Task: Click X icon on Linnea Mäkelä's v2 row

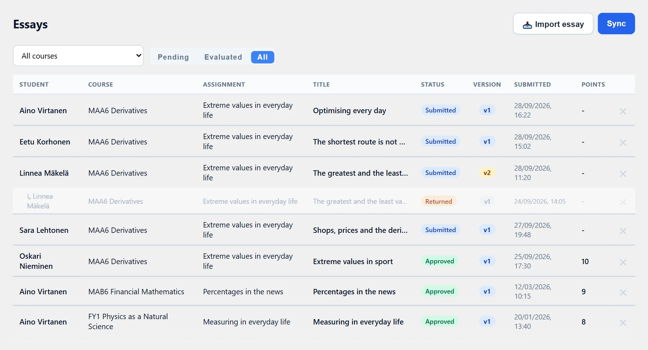Action: [x=623, y=174]
